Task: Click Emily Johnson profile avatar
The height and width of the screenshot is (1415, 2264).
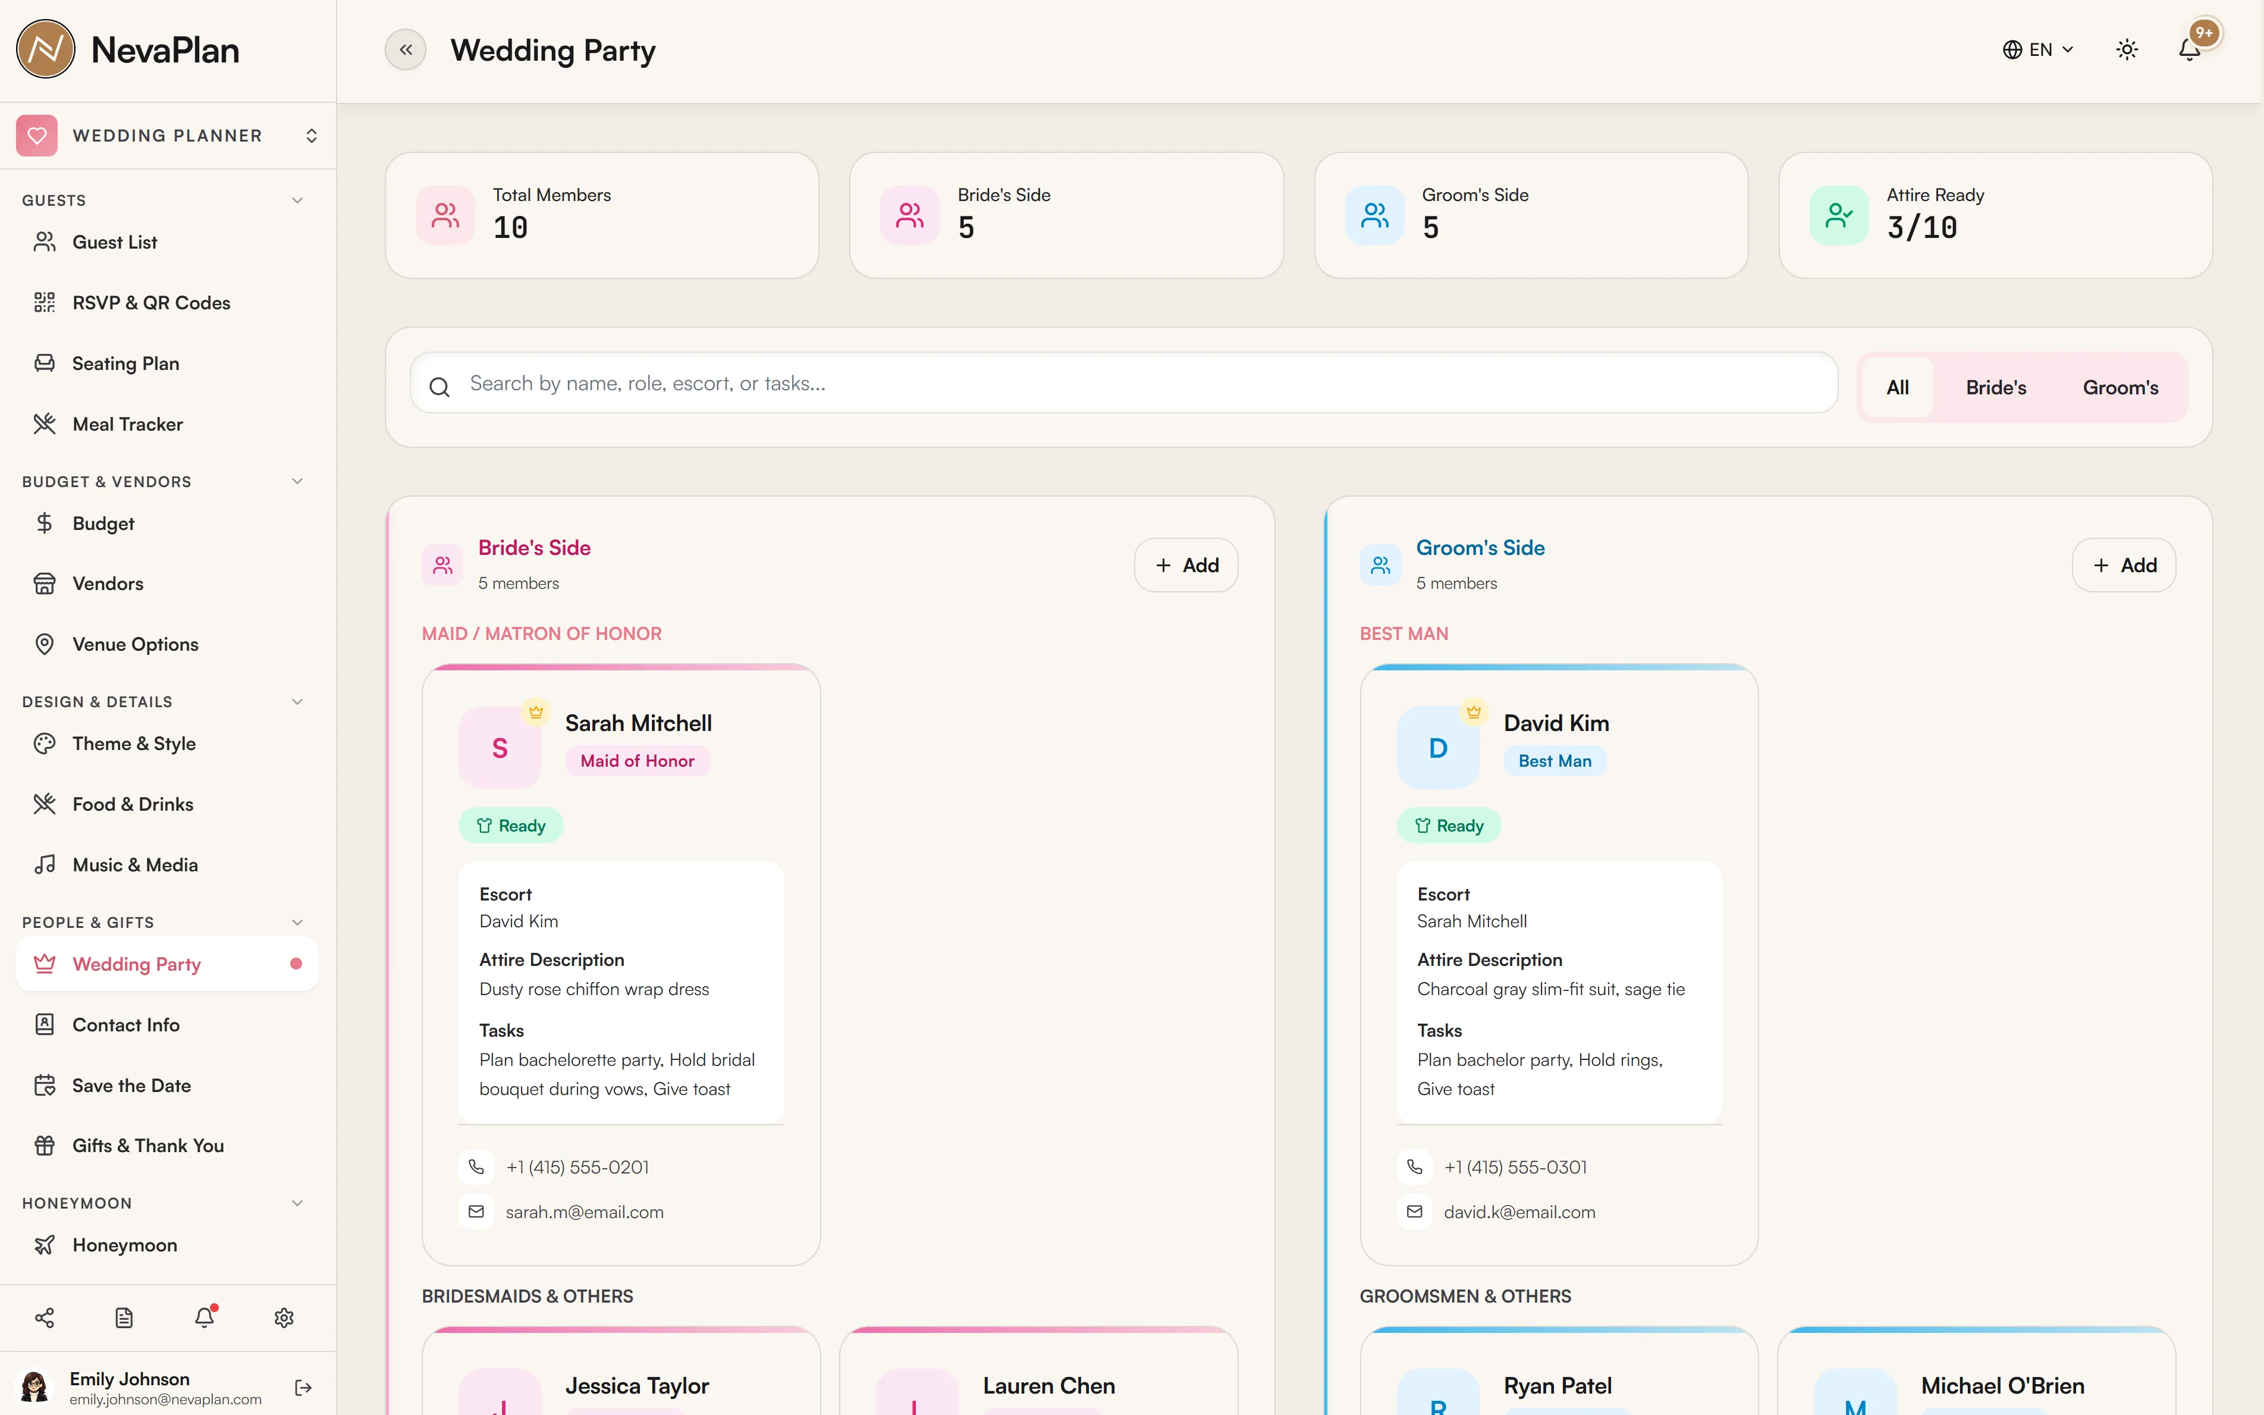Action: tap(36, 1387)
